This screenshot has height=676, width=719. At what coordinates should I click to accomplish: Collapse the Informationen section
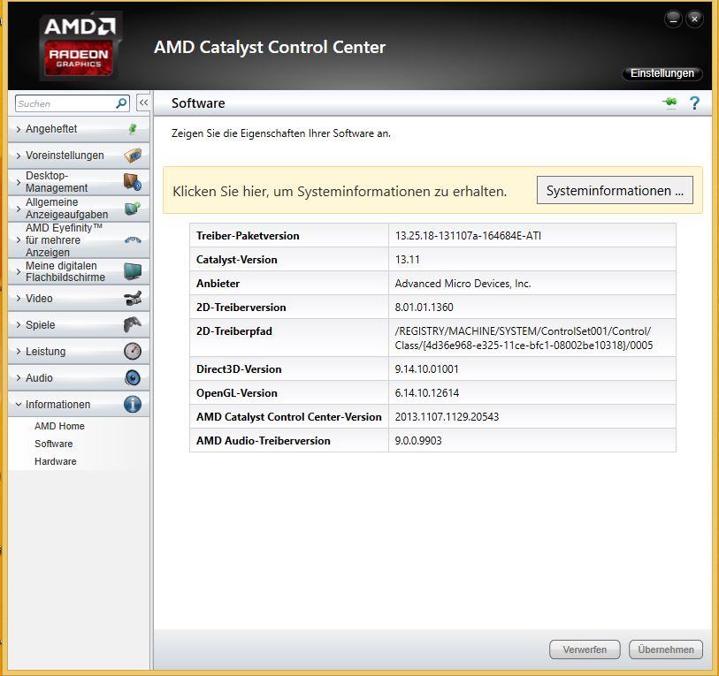pyautogui.click(x=79, y=404)
